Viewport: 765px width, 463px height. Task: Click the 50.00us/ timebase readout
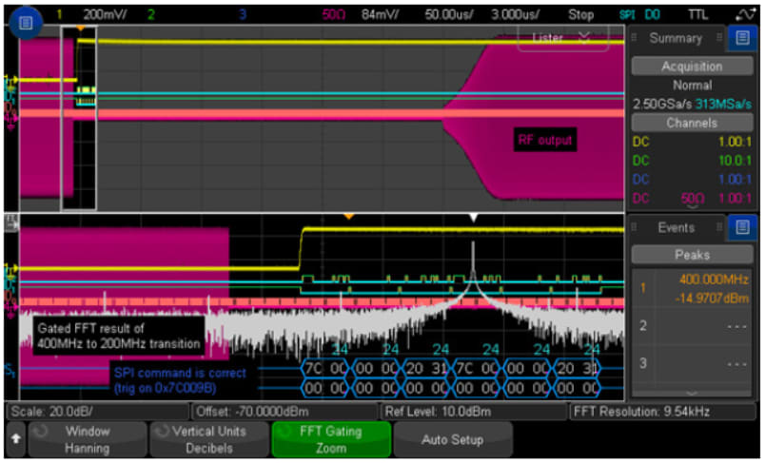tap(448, 14)
